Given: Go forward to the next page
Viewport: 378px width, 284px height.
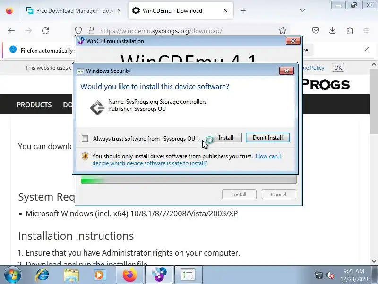Looking at the screenshot, I should pos(28,31).
